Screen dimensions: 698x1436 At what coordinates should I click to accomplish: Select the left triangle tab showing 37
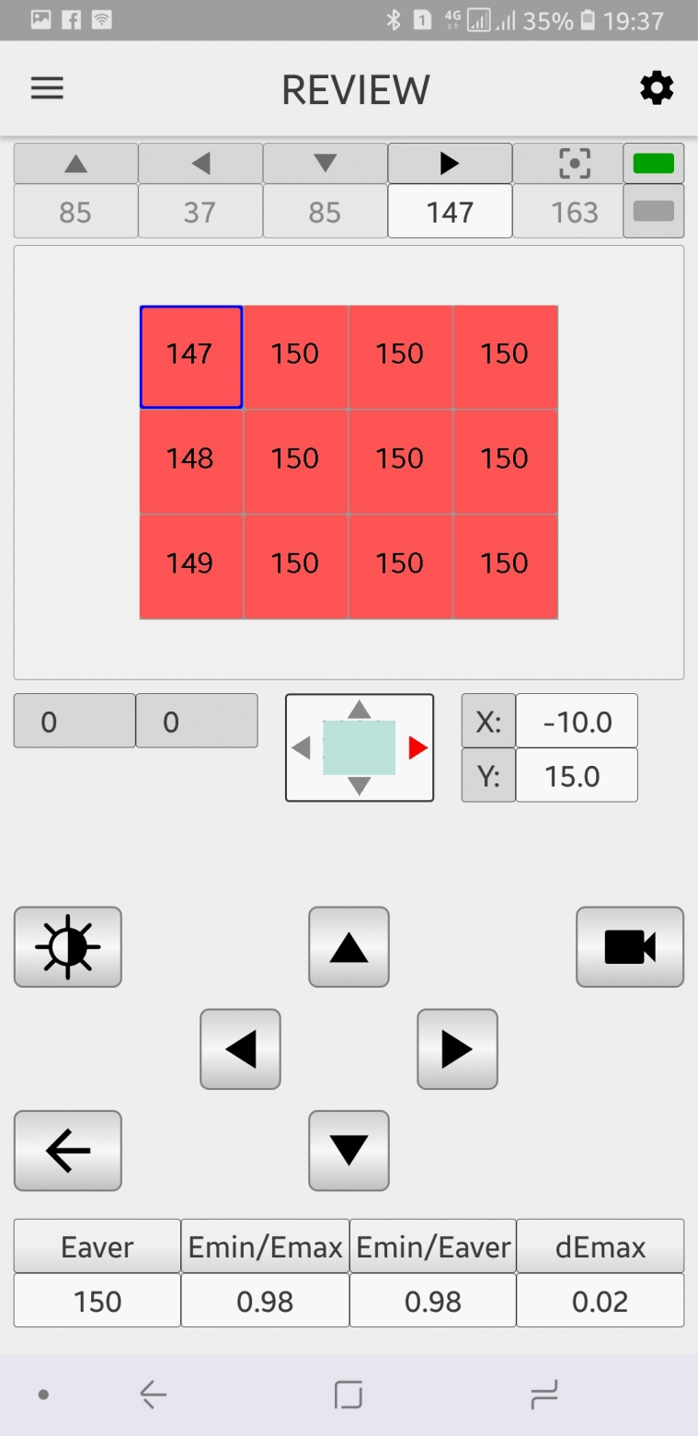point(200,191)
